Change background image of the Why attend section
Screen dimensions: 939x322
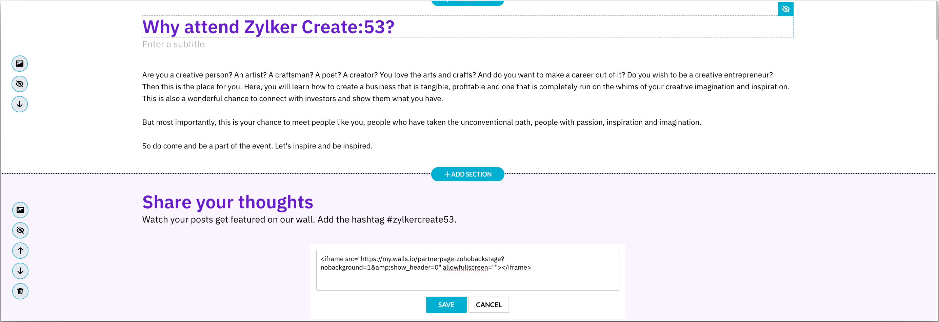pyautogui.click(x=20, y=64)
